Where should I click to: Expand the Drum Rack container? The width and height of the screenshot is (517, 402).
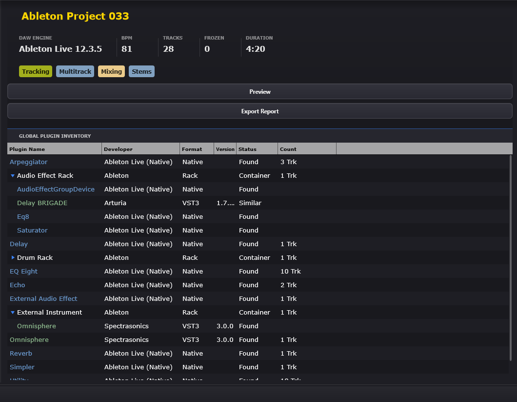click(13, 258)
